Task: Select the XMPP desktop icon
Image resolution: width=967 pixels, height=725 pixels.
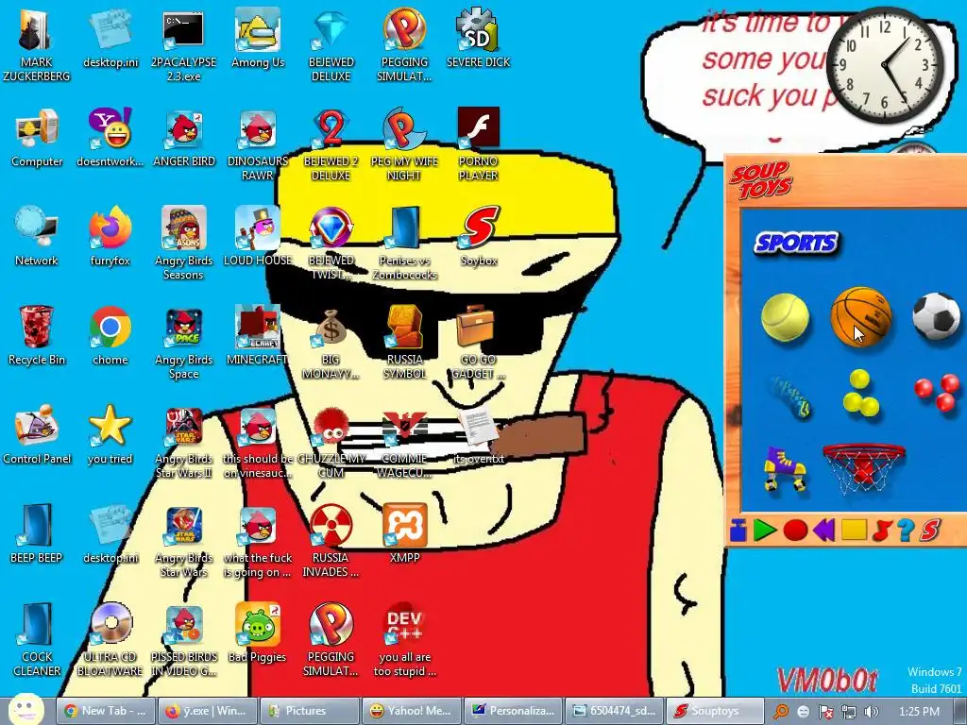Action: click(x=404, y=534)
